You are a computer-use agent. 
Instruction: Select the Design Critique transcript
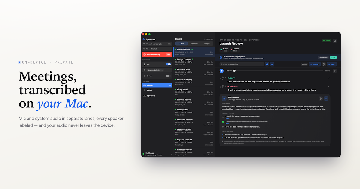[194, 62]
